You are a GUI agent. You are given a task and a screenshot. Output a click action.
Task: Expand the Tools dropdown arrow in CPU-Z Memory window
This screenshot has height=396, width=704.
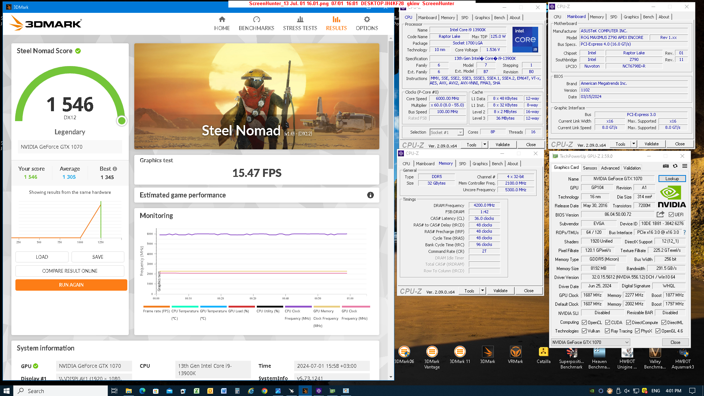click(482, 291)
